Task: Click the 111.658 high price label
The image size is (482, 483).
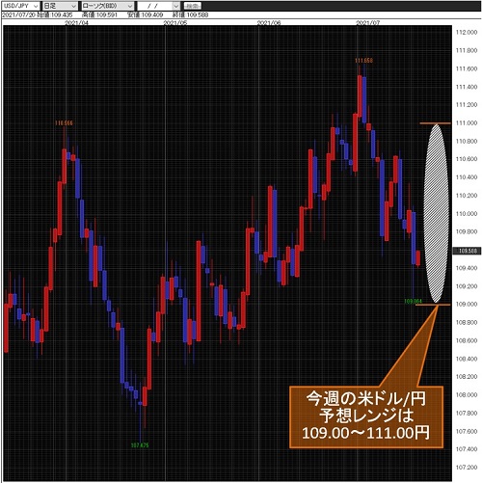Action: [x=363, y=61]
